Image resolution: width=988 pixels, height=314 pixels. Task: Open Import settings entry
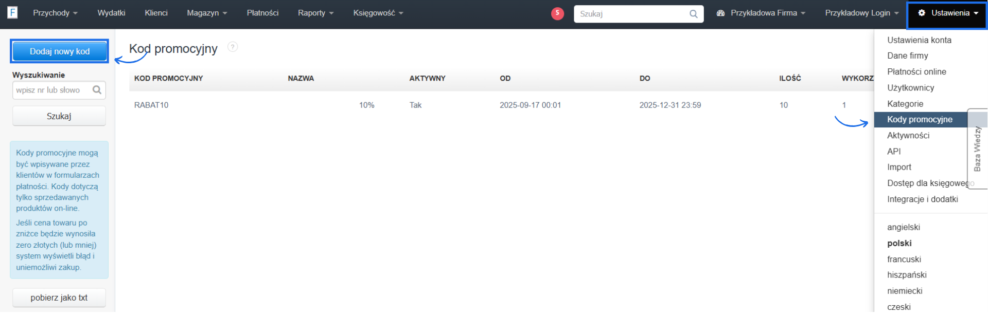coord(899,167)
